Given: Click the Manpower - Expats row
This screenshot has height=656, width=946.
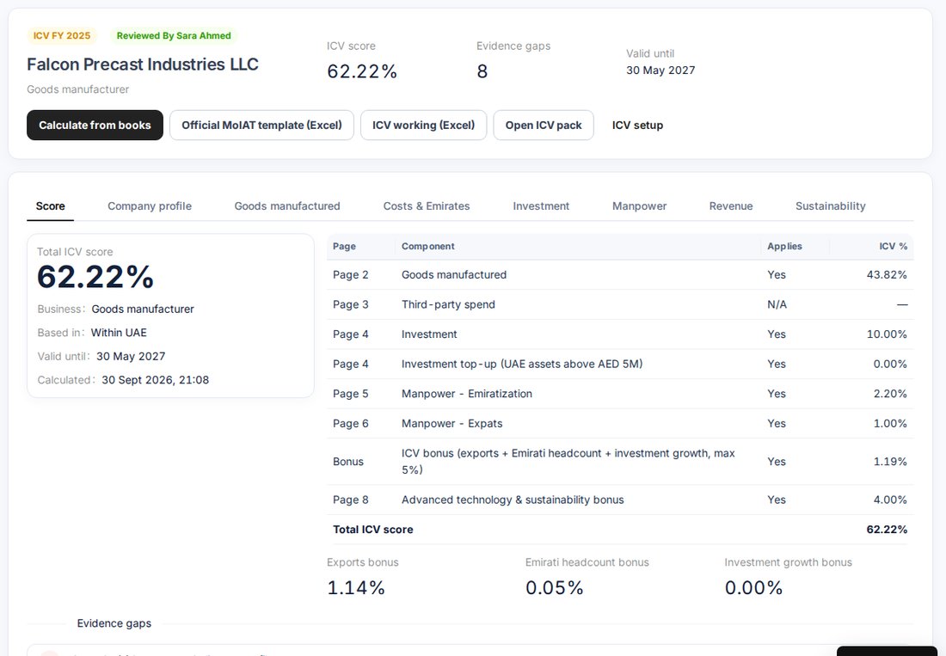Looking at the screenshot, I should (x=620, y=424).
